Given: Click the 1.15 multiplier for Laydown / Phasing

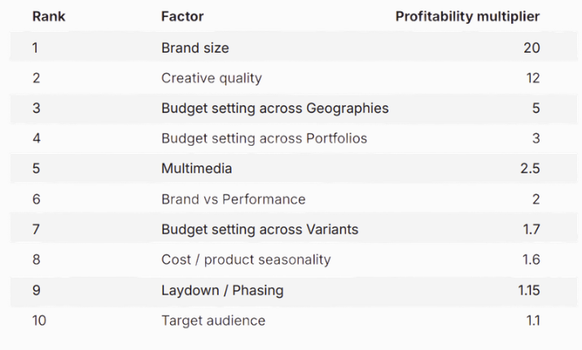Looking at the screenshot, I should click(527, 290).
